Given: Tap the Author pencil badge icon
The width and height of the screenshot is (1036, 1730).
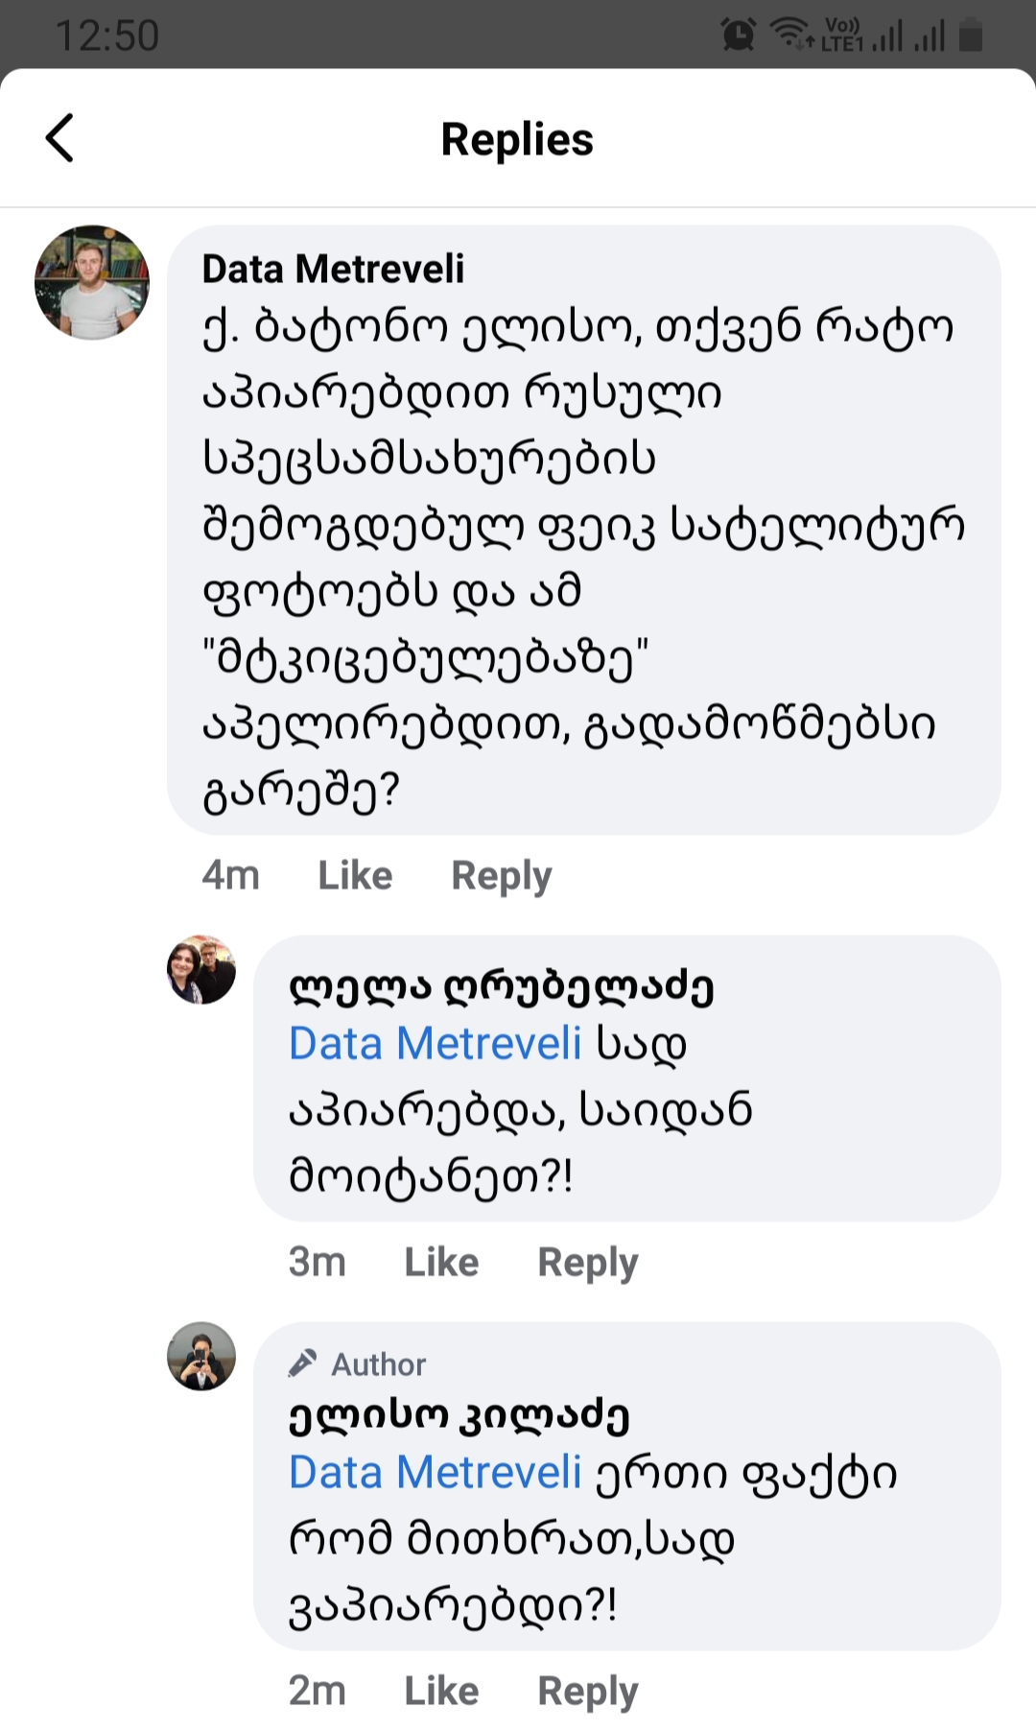Looking at the screenshot, I should coord(303,1363).
